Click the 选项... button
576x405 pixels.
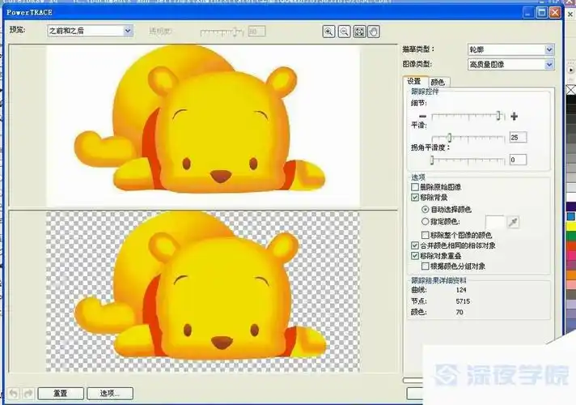(110, 394)
